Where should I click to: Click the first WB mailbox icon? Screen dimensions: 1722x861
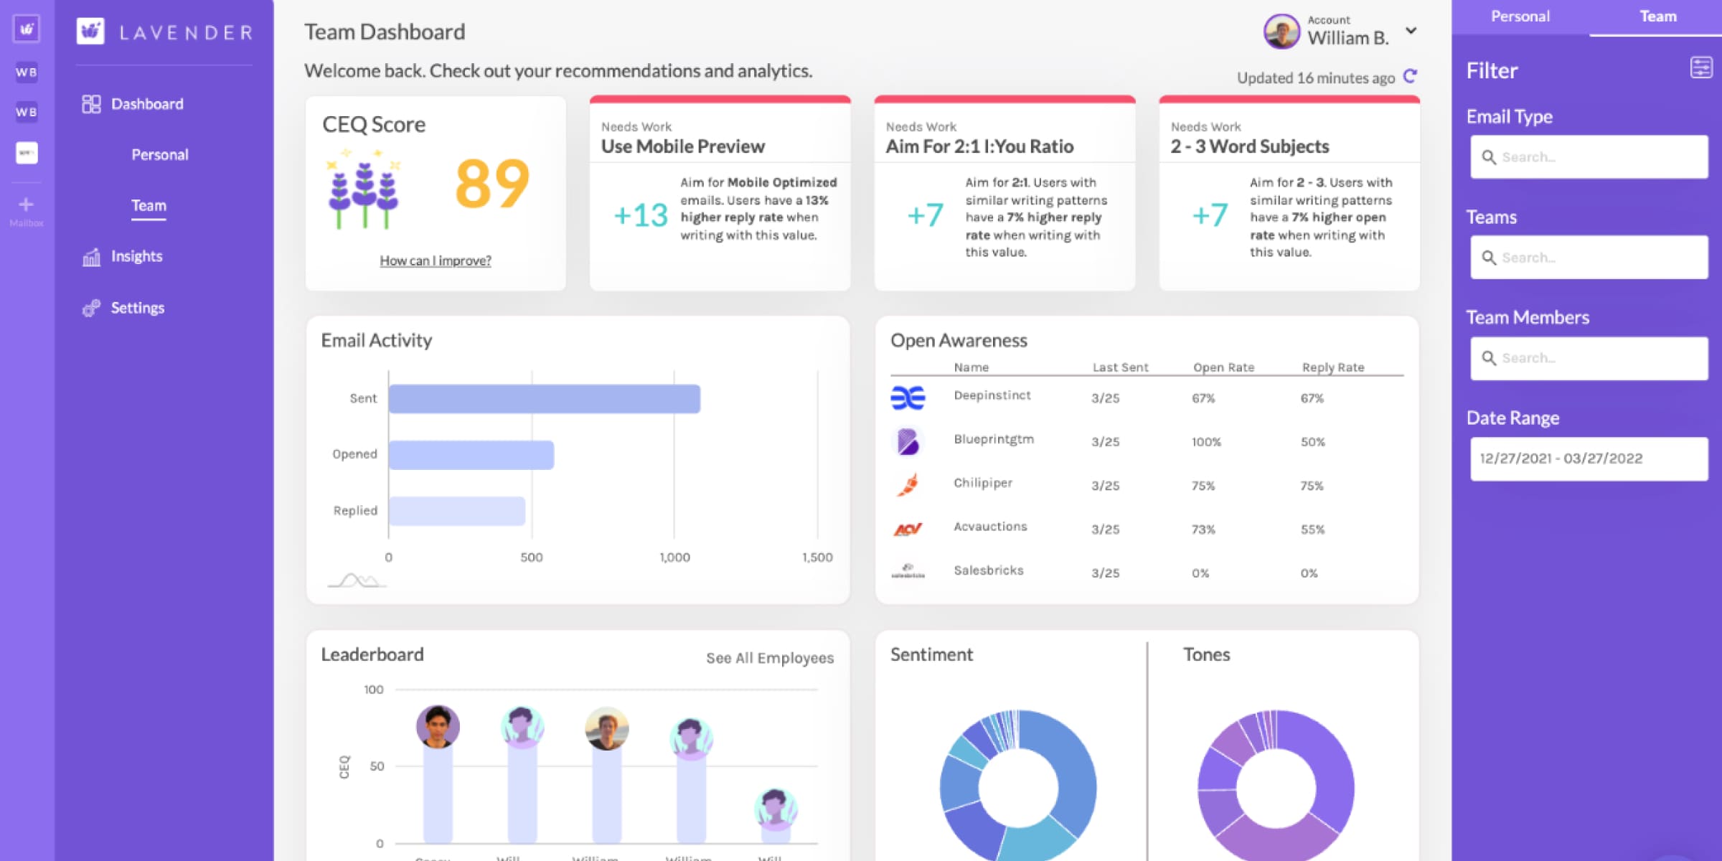pos(27,72)
